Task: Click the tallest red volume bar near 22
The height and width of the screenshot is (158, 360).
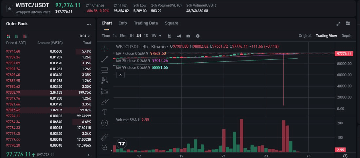Action: 241,135
